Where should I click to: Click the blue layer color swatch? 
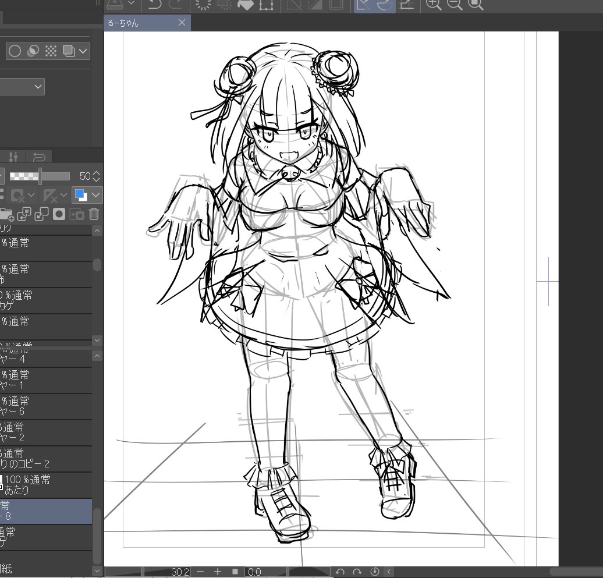(81, 195)
